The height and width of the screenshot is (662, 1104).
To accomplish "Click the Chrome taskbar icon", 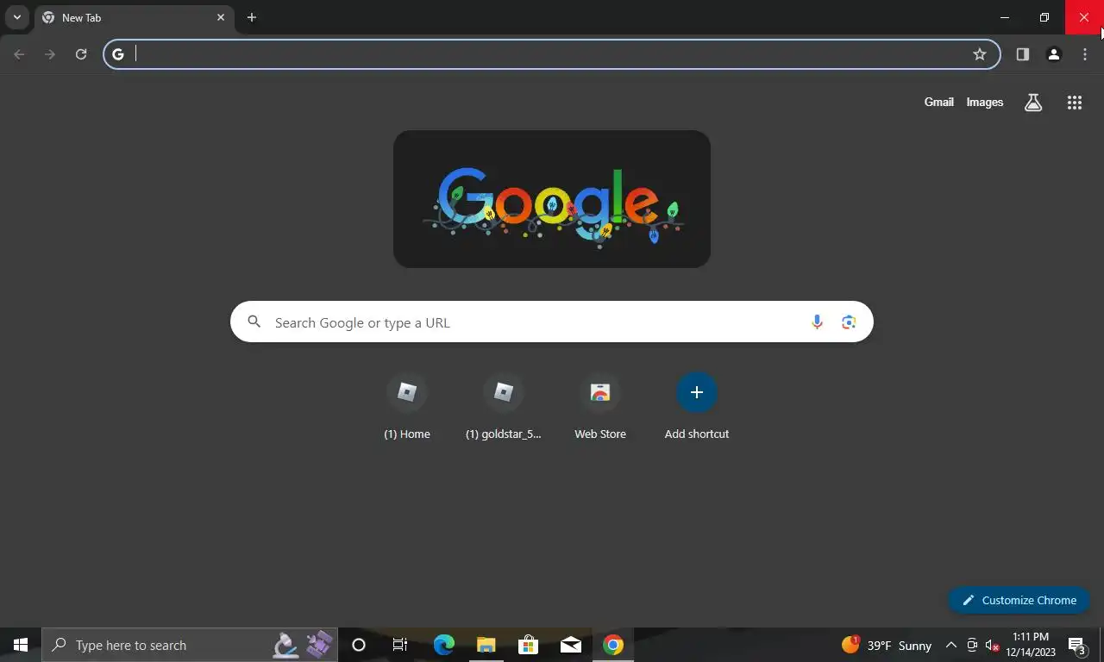I will coord(613,645).
